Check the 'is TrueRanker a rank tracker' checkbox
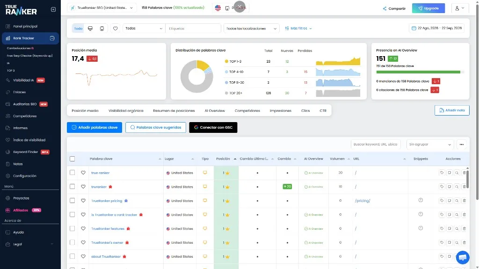Viewport: 479px width, 269px height. [x=73, y=215]
